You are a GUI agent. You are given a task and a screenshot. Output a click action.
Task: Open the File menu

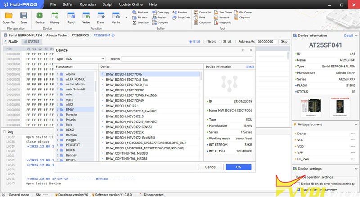pos(53,4)
